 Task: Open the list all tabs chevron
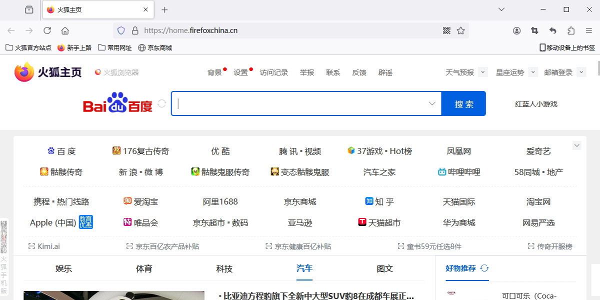502,9
